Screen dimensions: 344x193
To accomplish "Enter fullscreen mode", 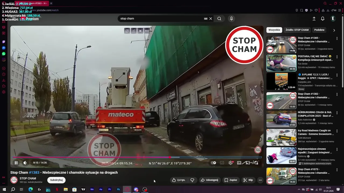I will [x=256, y=163].
